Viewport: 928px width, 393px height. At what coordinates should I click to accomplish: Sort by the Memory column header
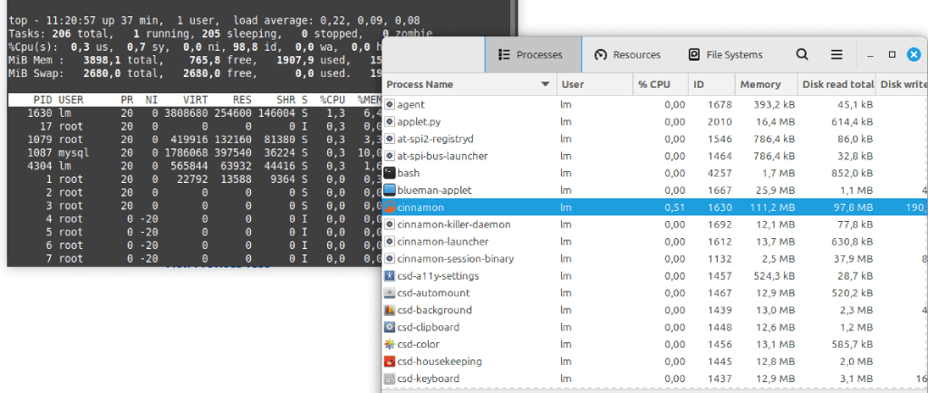(x=767, y=84)
